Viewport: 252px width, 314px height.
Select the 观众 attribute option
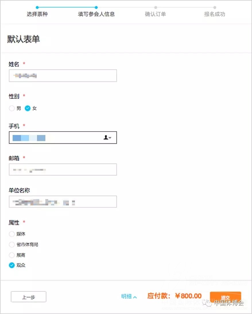pyautogui.click(x=12, y=265)
